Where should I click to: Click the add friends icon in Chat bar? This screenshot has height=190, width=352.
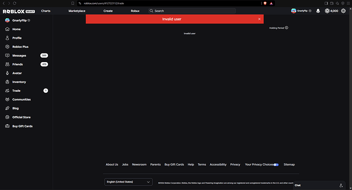coord(341,185)
